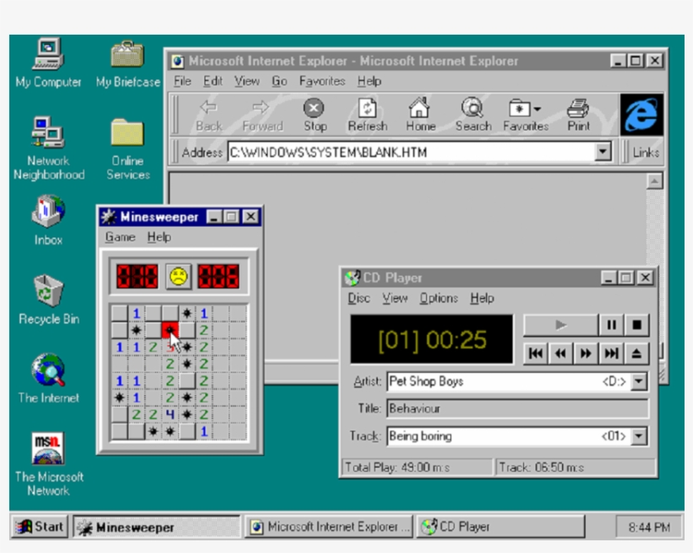Switch to Microsoft Internet Explorer taskbar button

click(329, 527)
